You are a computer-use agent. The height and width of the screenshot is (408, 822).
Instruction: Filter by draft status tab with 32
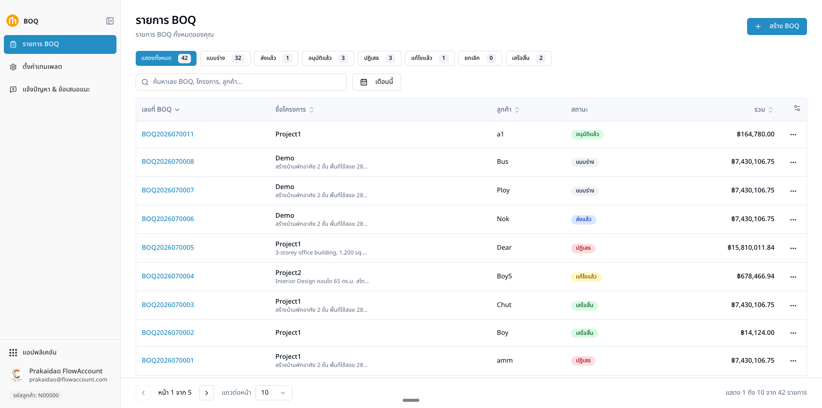[x=225, y=58]
